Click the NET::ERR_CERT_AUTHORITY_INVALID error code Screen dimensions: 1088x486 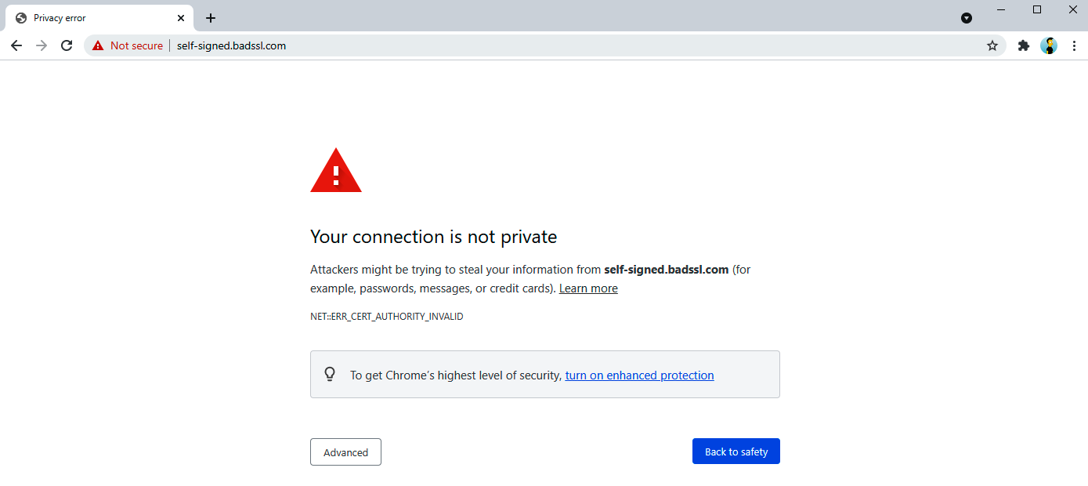(387, 317)
